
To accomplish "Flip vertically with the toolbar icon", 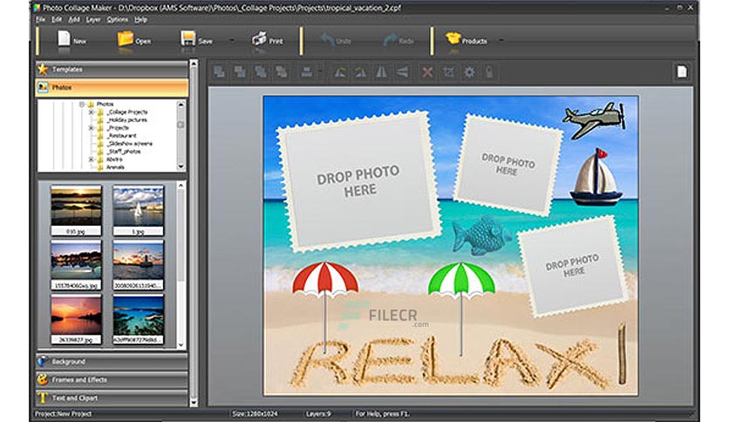I will [402, 72].
